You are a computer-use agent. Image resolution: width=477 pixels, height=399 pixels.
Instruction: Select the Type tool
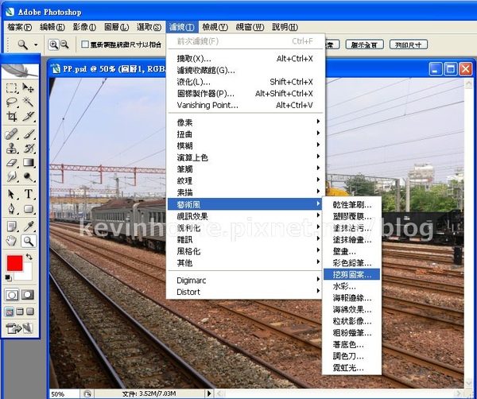pos(29,194)
